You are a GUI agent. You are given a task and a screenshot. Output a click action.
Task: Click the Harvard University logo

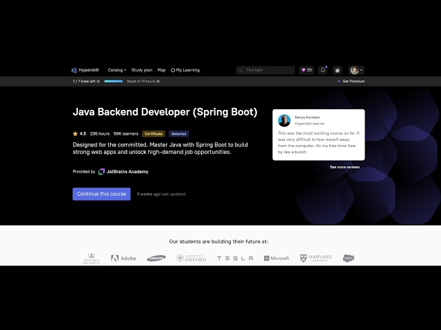coord(316,258)
